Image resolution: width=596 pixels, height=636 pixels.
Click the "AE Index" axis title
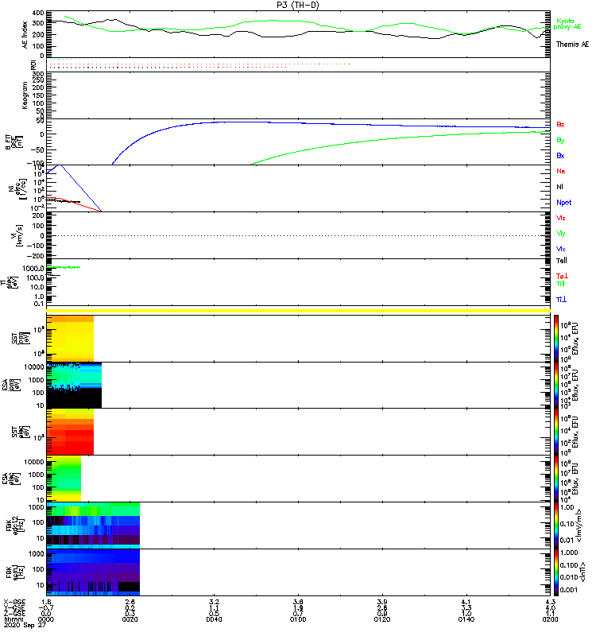pyautogui.click(x=25, y=35)
